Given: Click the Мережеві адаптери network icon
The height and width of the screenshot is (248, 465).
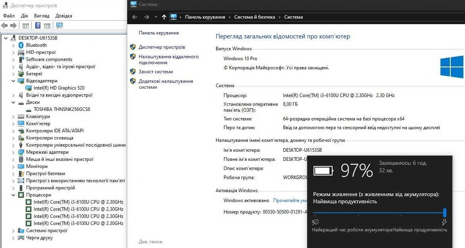Looking at the screenshot, I should pyautogui.click(x=21, y=152).
